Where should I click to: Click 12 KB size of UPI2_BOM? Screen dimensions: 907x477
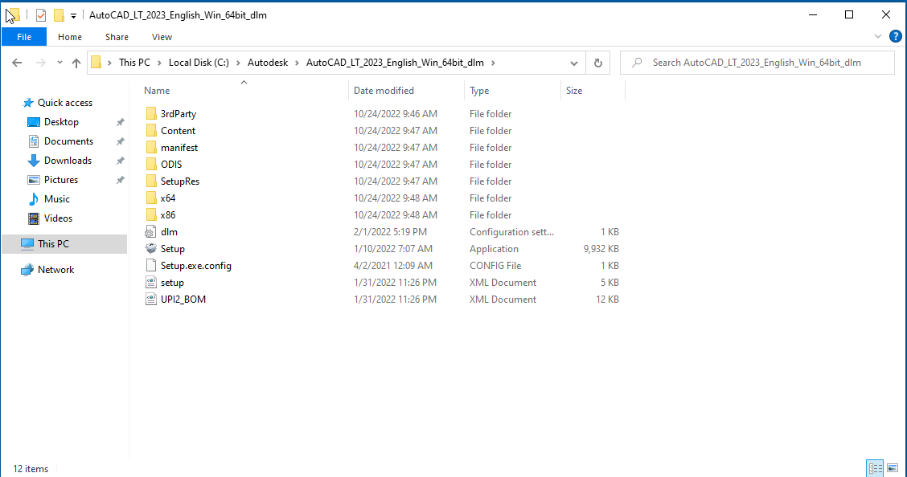pyautogui.click(x=607, y=300)
